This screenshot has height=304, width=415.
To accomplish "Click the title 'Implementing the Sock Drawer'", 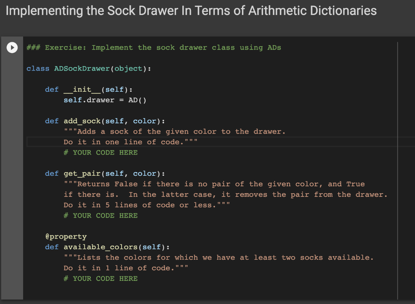I will click(x=122, y=11).
